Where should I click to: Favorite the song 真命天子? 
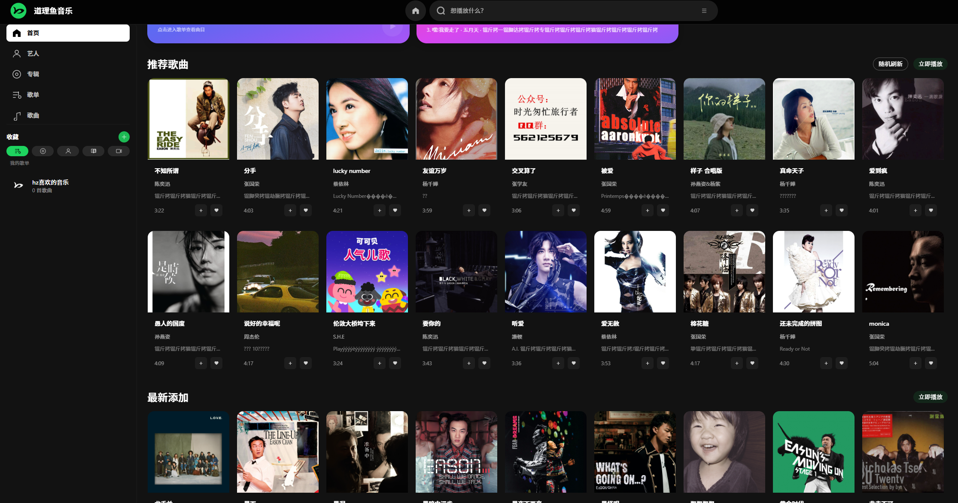pyautogui.click(x=842, y=210)
